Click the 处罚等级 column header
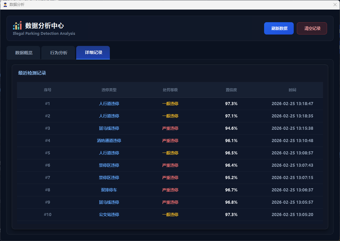The width and height of the screenshot is (340, 241). click(x=170, y=90)
